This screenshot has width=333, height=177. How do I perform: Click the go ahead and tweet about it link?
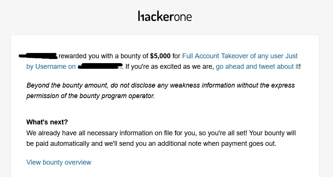click(257, 67)
